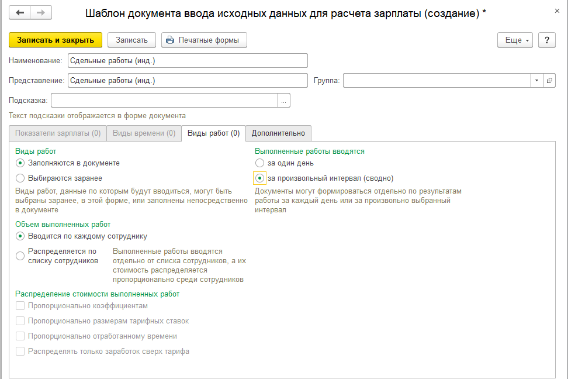Open the help question mark button
The height and width of the screenshot is (379, 568).
pos(546,40)
